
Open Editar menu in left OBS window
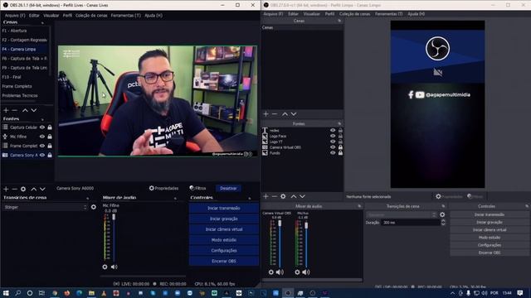34,16
